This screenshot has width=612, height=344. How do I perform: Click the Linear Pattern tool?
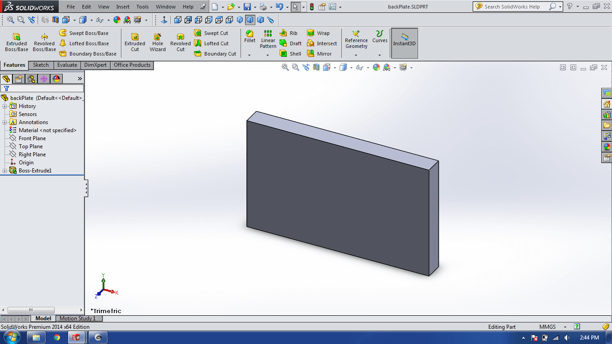pyautogui.click(x=268, y=39)
